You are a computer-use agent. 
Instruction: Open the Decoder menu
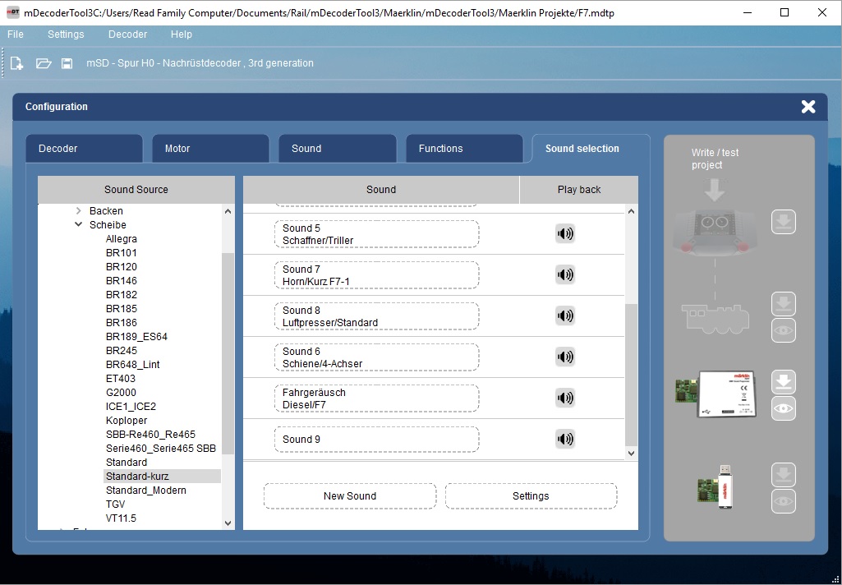coord(128,35)
